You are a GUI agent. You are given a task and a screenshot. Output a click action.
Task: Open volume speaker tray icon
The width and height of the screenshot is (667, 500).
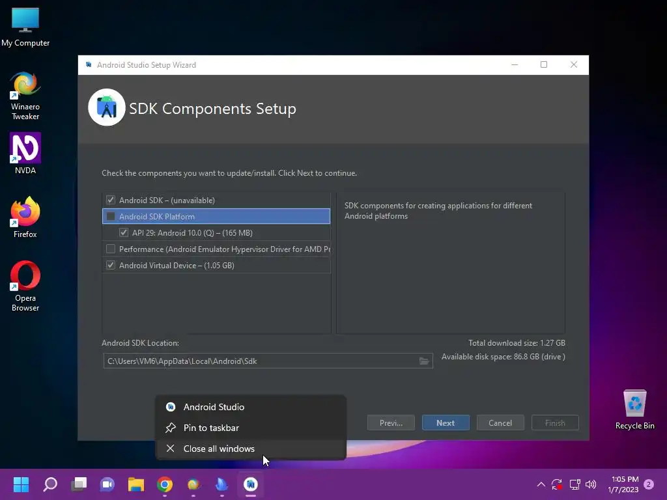click(591, 484)
